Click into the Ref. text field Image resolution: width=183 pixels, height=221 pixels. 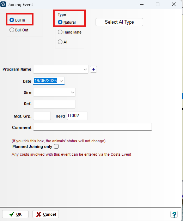pyautogui.click(x=54, y=104)
